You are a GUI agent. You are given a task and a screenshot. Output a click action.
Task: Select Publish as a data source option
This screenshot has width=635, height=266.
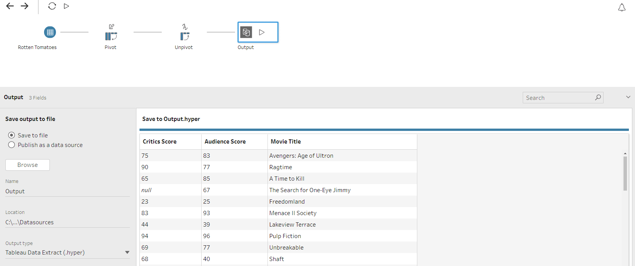[11, 145]
